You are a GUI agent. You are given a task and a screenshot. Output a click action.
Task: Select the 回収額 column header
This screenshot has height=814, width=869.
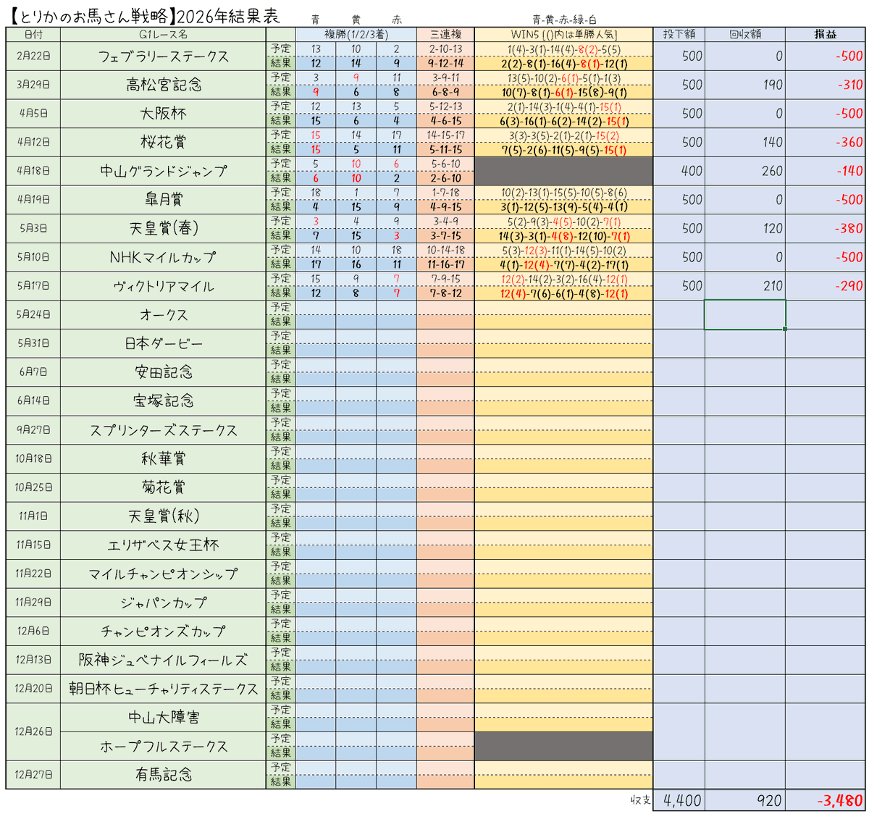744,34
